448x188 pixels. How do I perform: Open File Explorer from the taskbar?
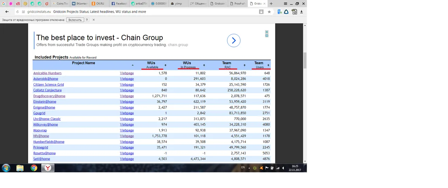point(20,168)
